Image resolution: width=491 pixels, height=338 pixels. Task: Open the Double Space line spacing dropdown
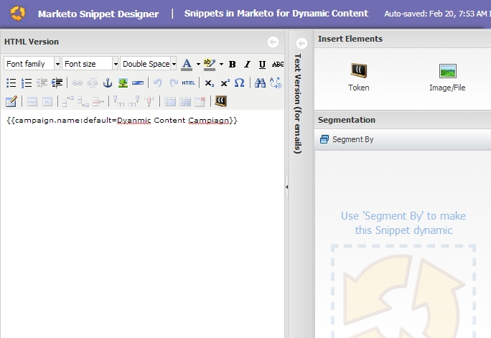pyautogui.click(x=149, y=64)
